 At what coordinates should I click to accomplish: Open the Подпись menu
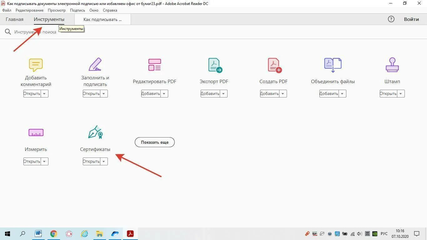click(x=78, y=10)
